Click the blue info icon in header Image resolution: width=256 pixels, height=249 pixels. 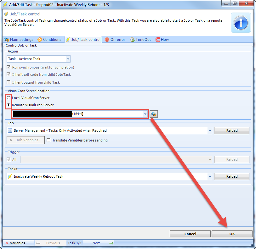[241, 23]
